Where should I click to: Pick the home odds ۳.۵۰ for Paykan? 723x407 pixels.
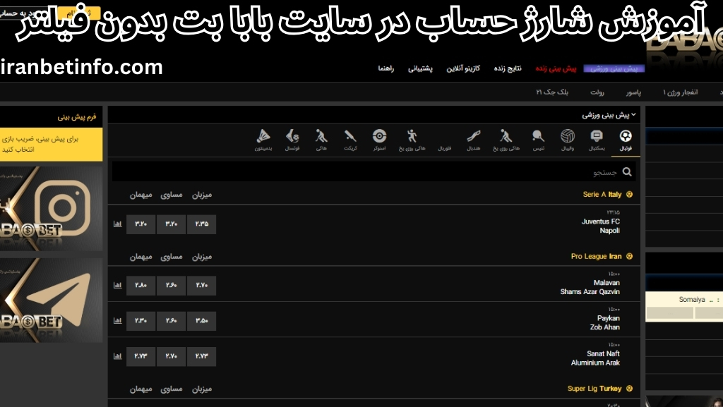click(201, 320)
